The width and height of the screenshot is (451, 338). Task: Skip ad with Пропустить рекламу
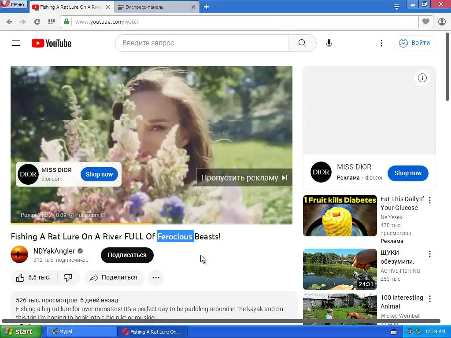pos(244,178)
